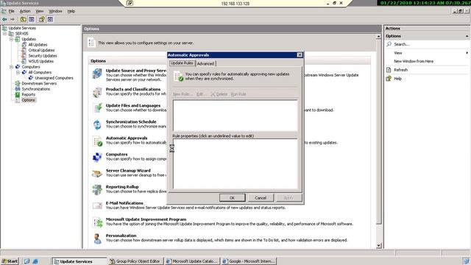Click the Internet Explorer quick launch icon
The height and width of the screenshot is (265, 471).
[x=35, y=261]
